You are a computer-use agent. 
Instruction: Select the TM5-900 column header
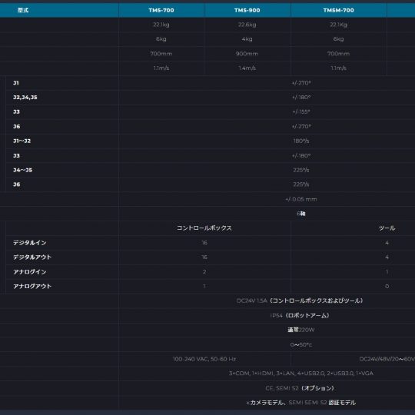(x=247, y=10)
